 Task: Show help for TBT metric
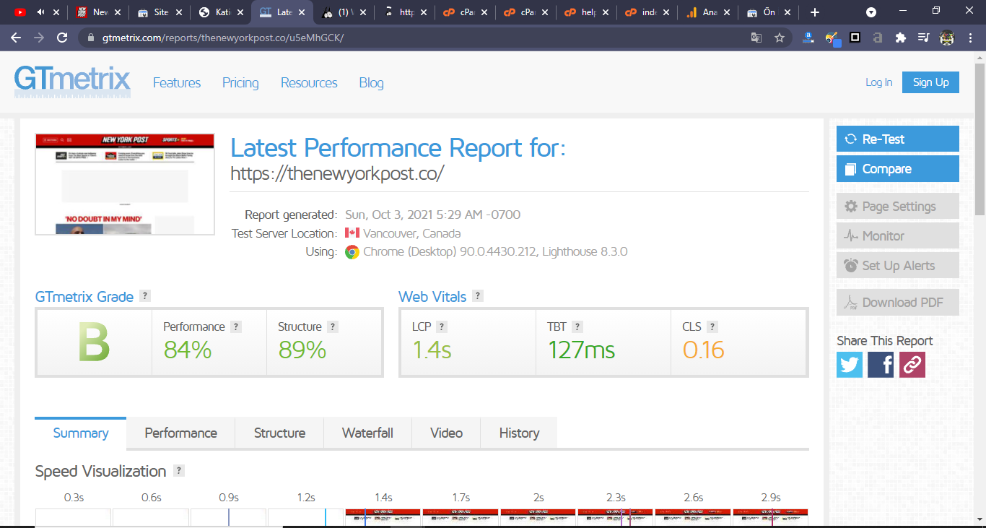[577, 326]
